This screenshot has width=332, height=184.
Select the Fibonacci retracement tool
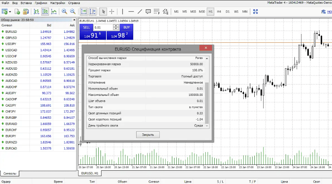click(157, 11)
